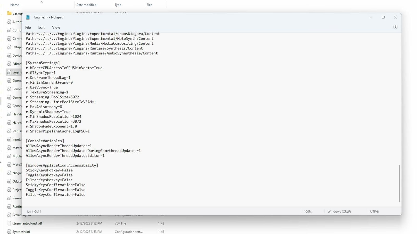This screenshot has height=234, width=417.
Task: Select the Icarus config file icon
Action: click(x=9, y=131)
